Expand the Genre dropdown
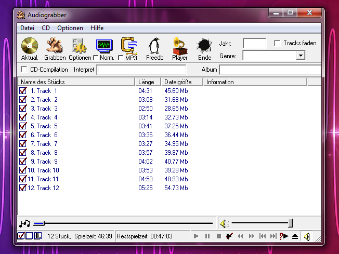The image size is (339, 254). (300, 56)
